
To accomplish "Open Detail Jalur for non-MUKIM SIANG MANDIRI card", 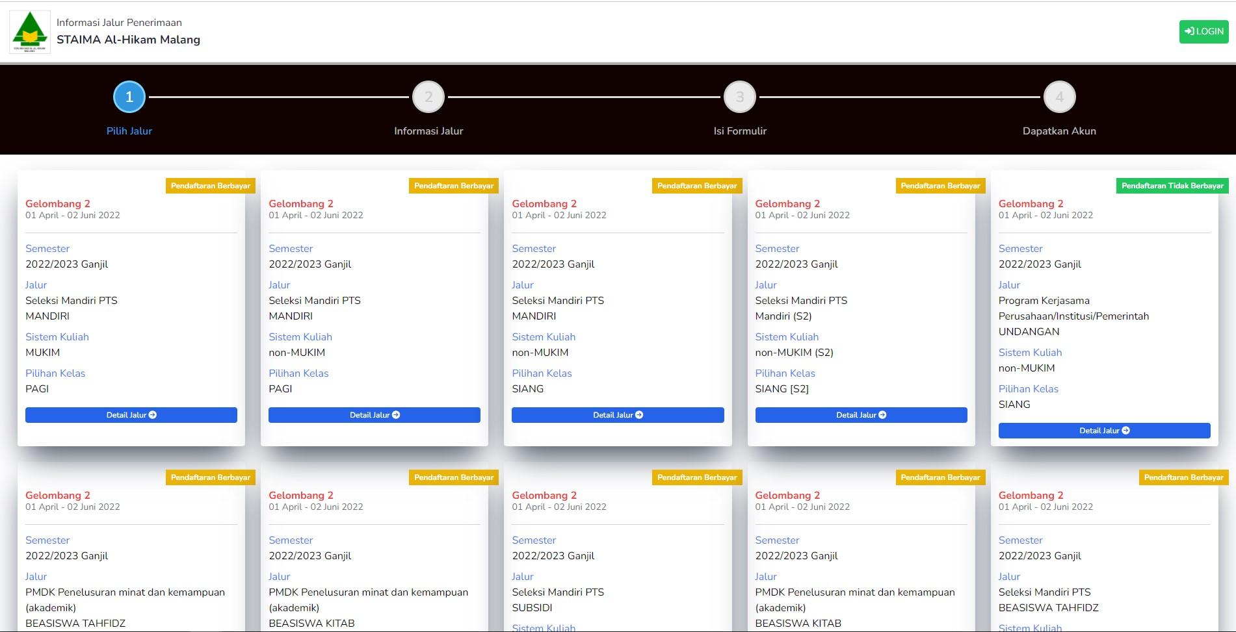I will point(618,415).
